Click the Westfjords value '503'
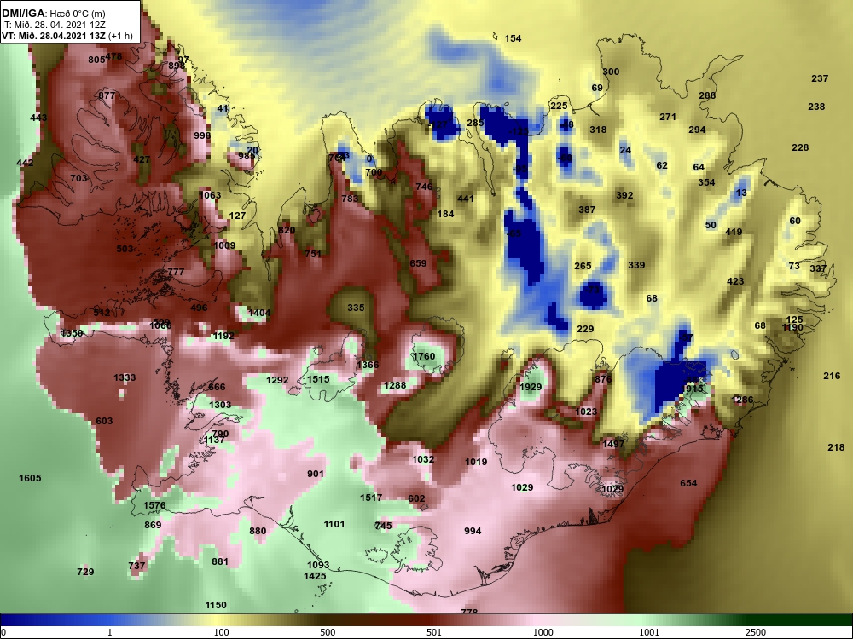The width and height of the screenshot is (853, 639). (125, 249)
